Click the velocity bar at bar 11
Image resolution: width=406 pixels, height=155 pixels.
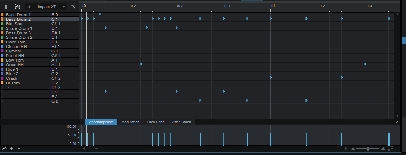(271, 139)
